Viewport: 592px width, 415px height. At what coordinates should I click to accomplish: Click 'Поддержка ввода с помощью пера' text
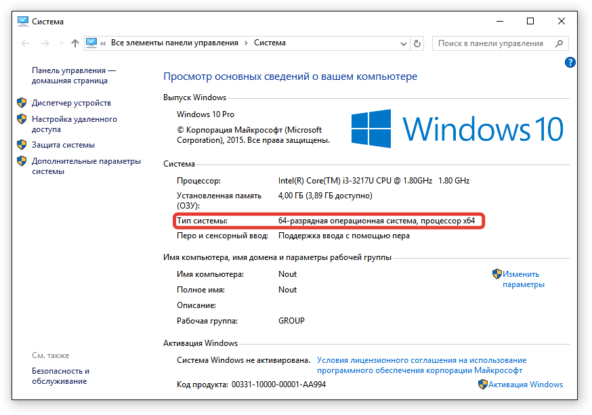(x=344, y=236)
